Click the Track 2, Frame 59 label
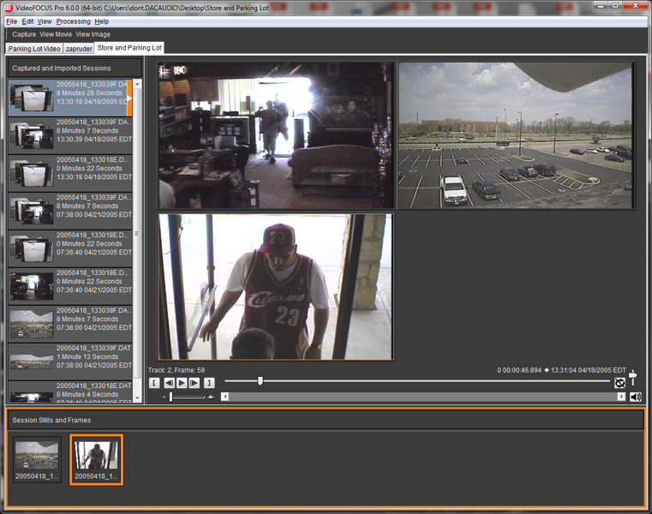This screenshot has height=514, width=652. point(176,370)
